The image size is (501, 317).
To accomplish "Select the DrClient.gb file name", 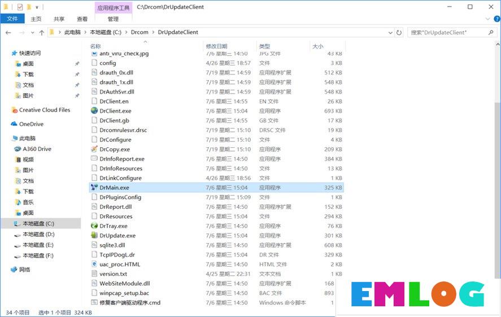I will click(115, 120).
